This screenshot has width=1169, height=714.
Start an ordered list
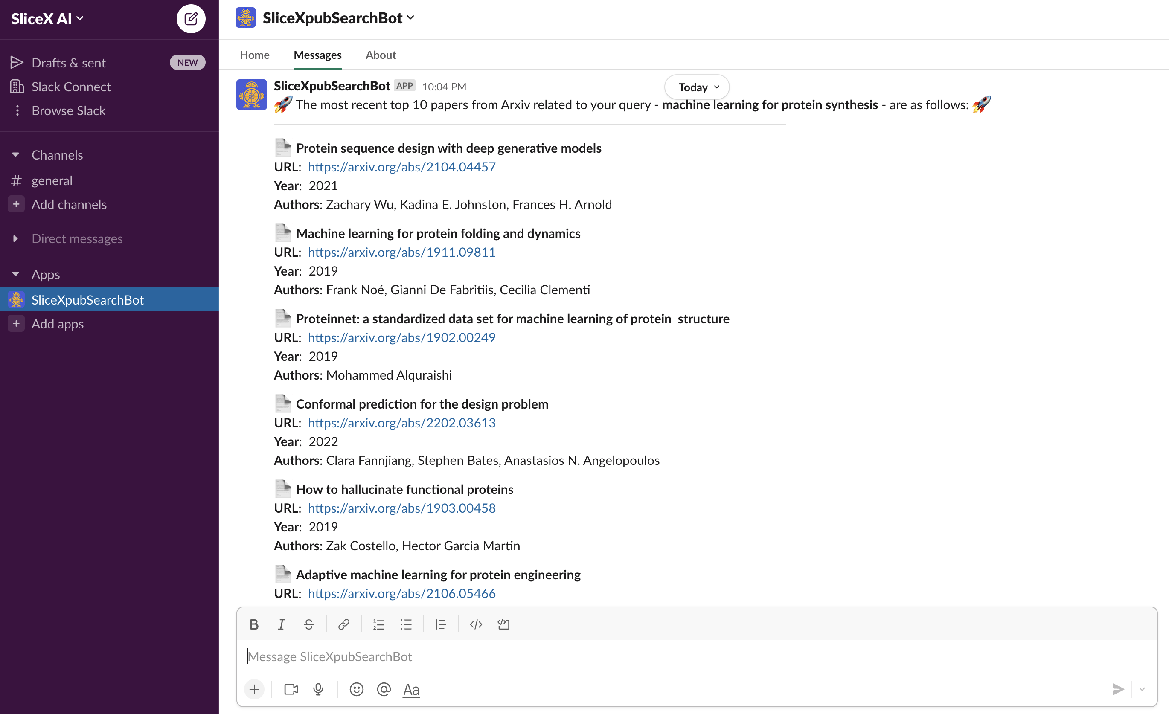click(x=378, y=624)
